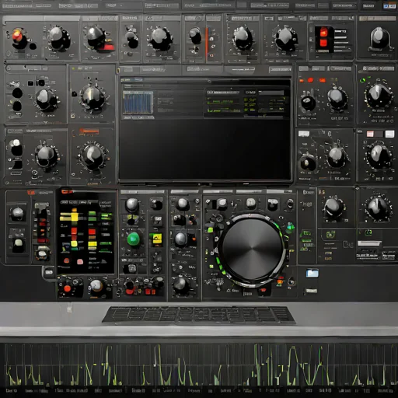Click the yellow square button beside the green button
The width and height of the screenshot is (398, 398).
point(157,239)
